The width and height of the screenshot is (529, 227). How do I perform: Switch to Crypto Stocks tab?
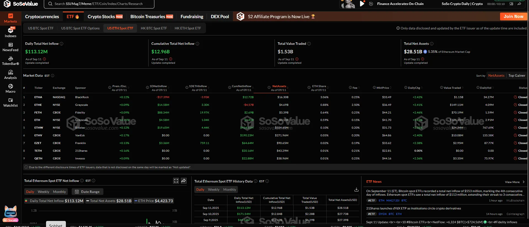105,16
